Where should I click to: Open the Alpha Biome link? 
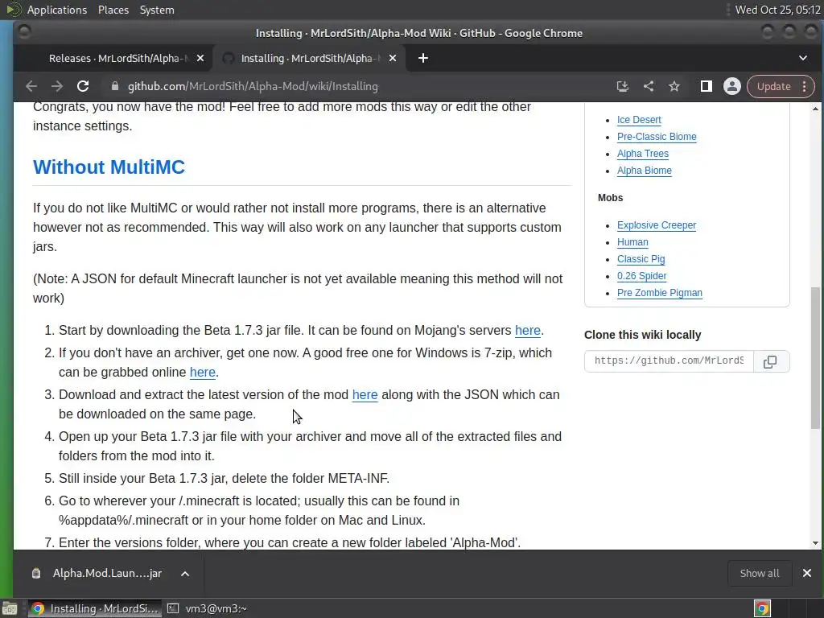645,171
